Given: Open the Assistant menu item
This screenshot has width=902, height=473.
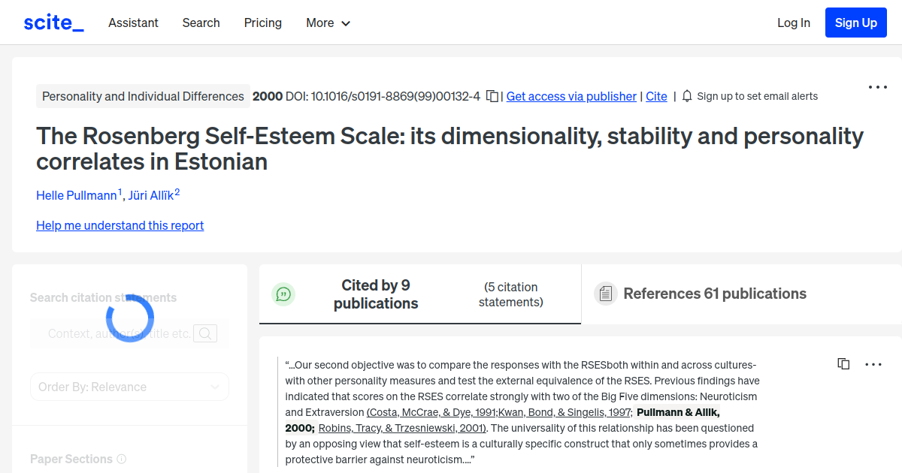Looking at the screenshot, I should [133, 23].
